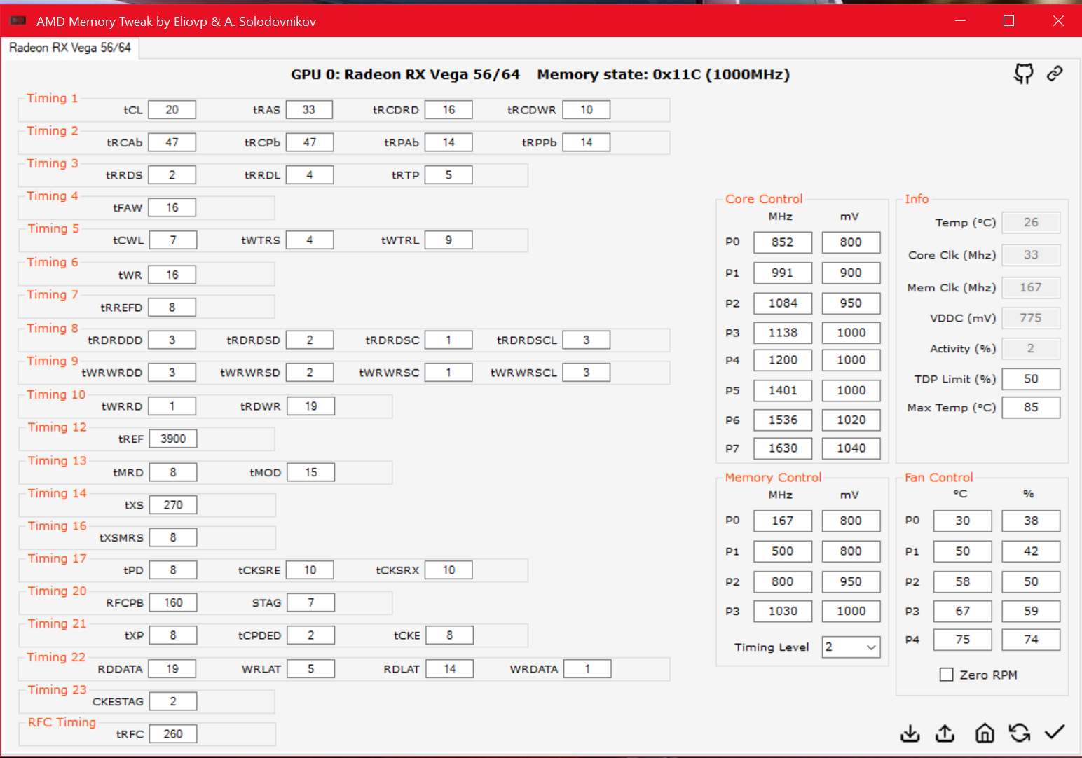Click the tRFC field showing 260
This screenshot has width=1082, height=758.
tap(173, 734)
